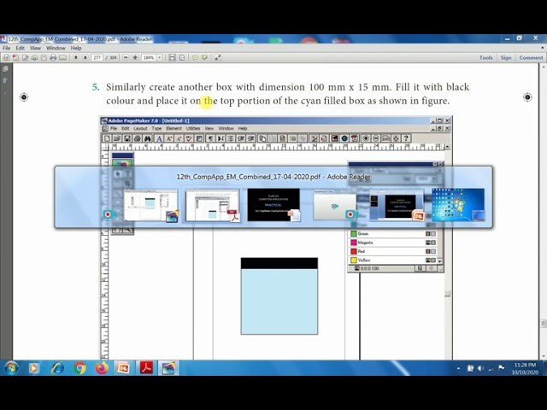
Task: Click the zoom percentage field showing 184%
Action: coord(149,57)
